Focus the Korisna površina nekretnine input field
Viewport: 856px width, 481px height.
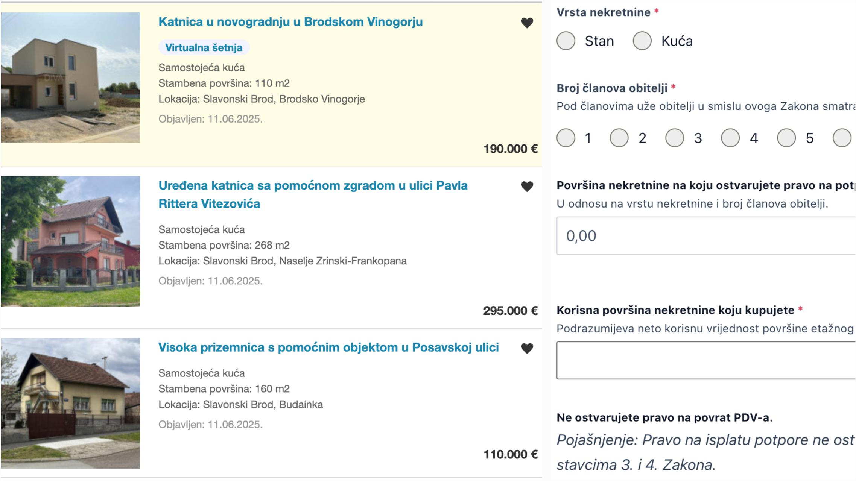[x=706, y=360]
